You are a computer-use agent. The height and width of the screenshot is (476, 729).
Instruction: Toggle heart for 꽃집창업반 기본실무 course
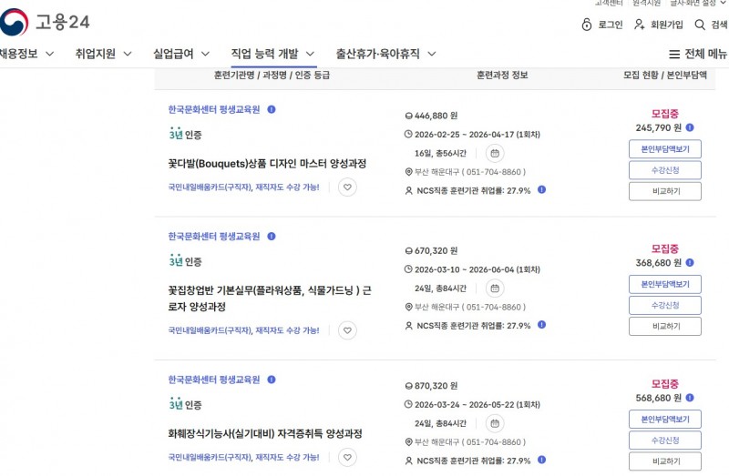[x=347, y=329]
